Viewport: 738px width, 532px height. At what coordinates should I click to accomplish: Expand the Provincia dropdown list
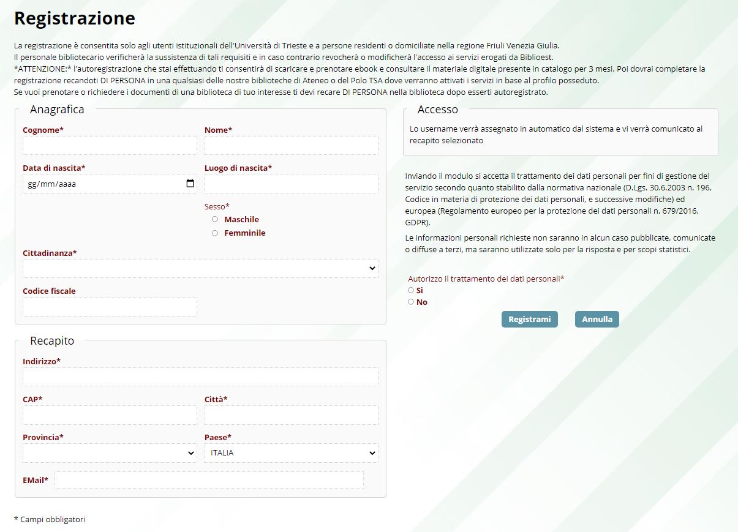(x=110, y=453)
